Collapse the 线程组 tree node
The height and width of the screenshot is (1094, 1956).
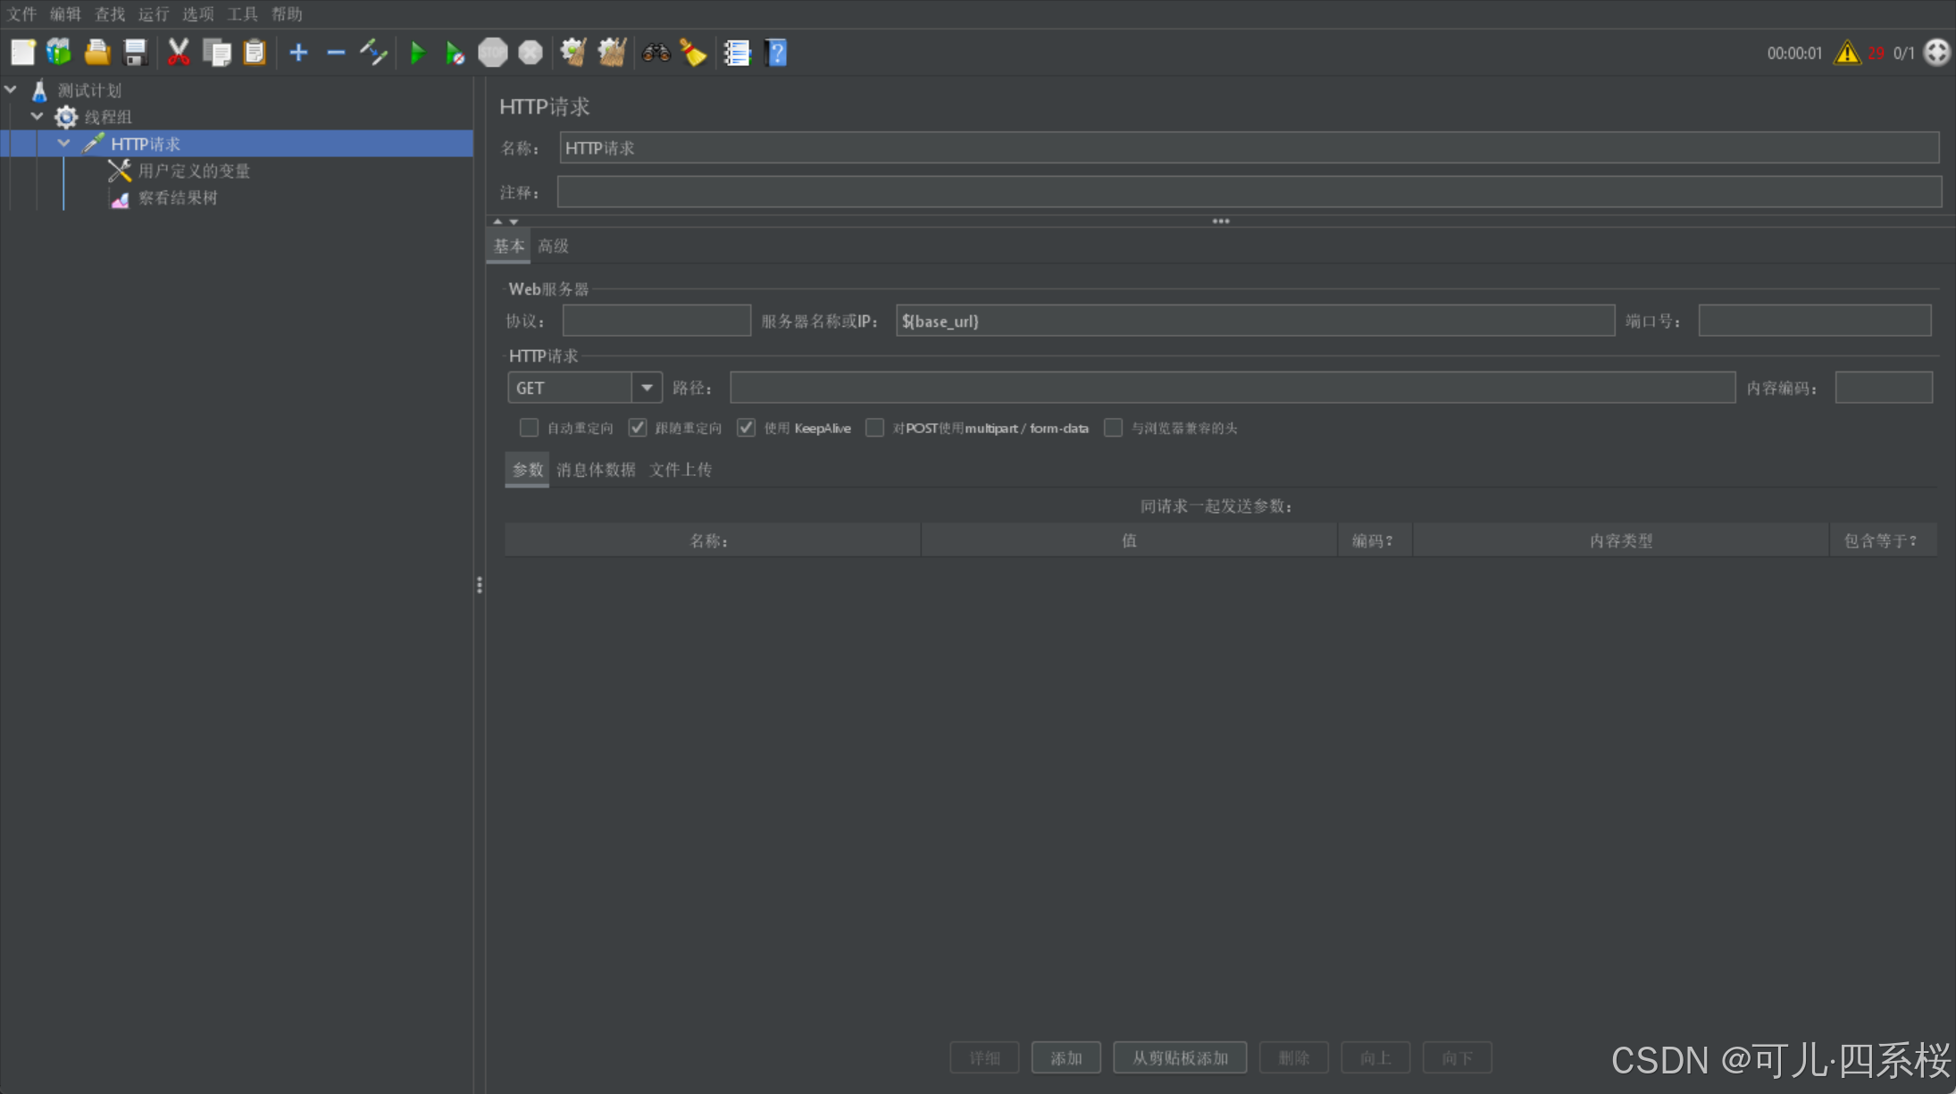click(38, 117)
